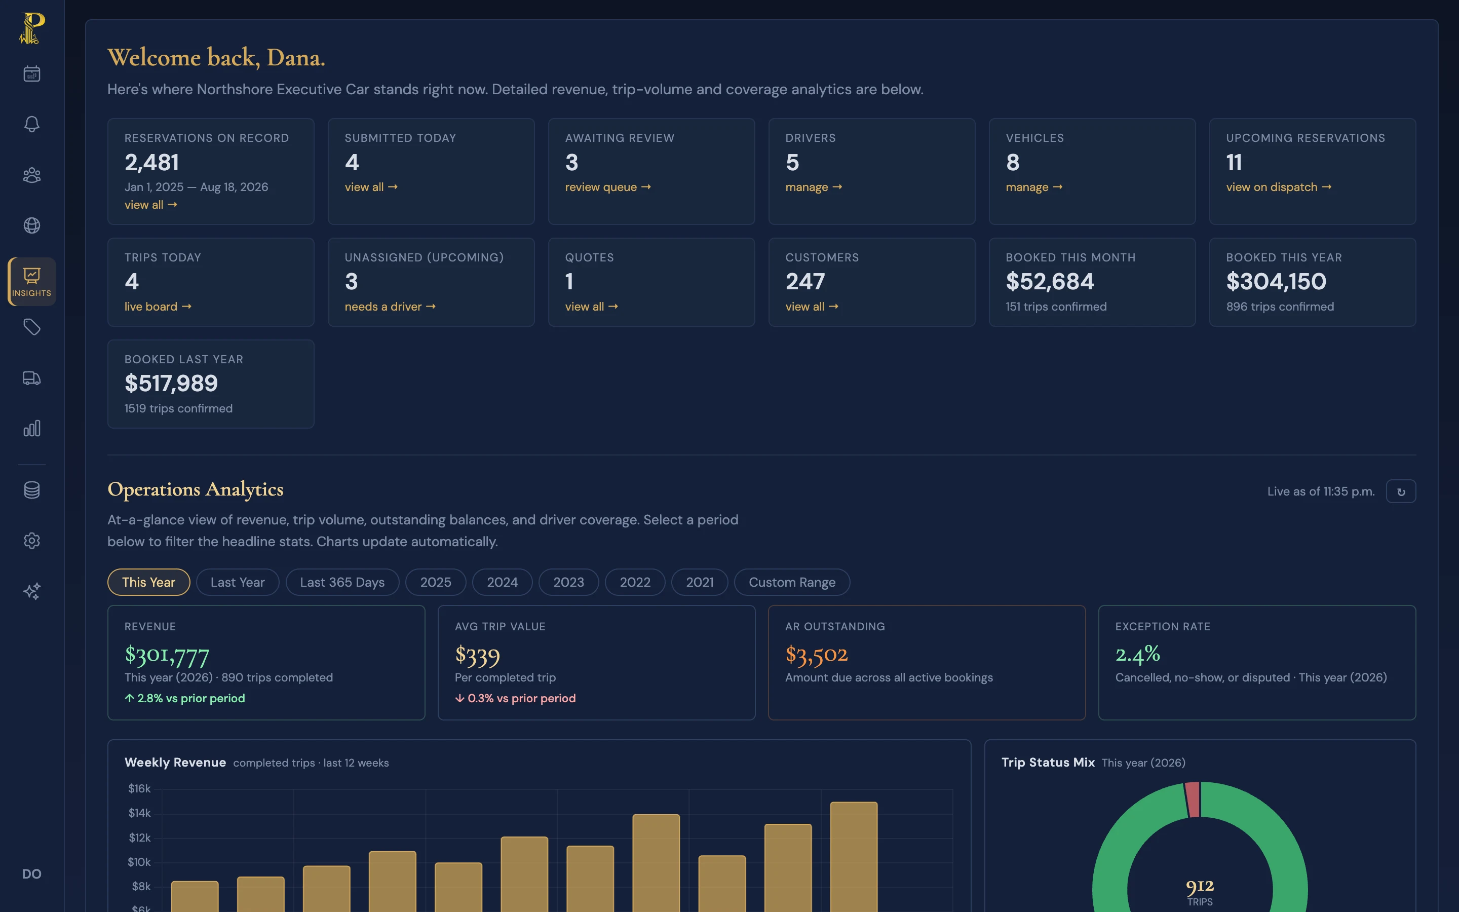Open the sparkle AI icon in the sidebar

pyautogui.click(x=32, y=591)
